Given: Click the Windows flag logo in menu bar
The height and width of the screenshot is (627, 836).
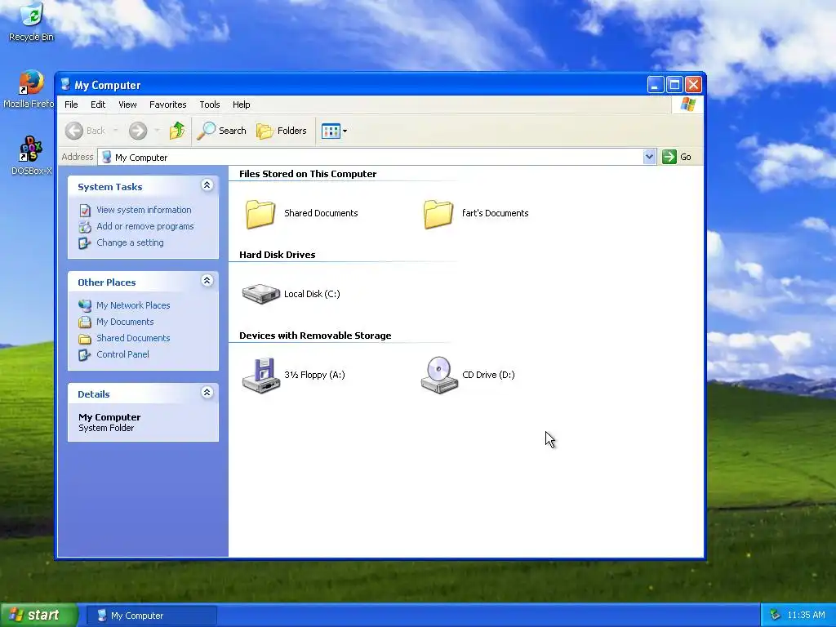Looking at the screenshot, I should [687, 104].
